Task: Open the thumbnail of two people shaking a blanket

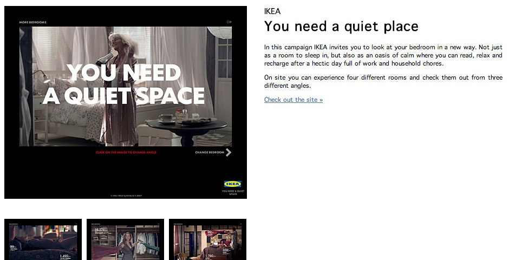Action: (208, 239)
